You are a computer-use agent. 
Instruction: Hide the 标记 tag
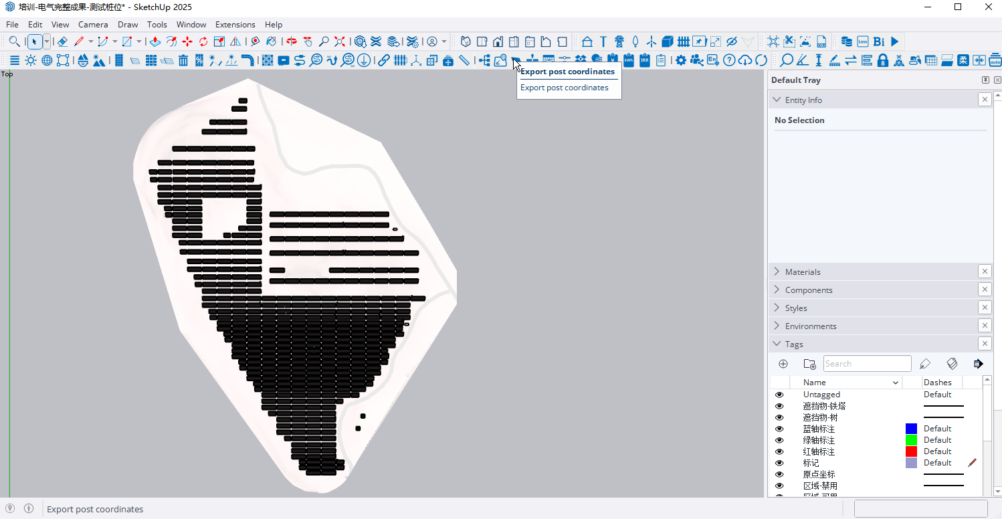779,463
